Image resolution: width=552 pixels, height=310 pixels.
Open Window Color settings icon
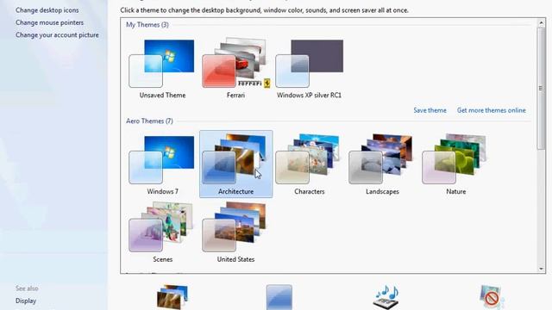279,297
